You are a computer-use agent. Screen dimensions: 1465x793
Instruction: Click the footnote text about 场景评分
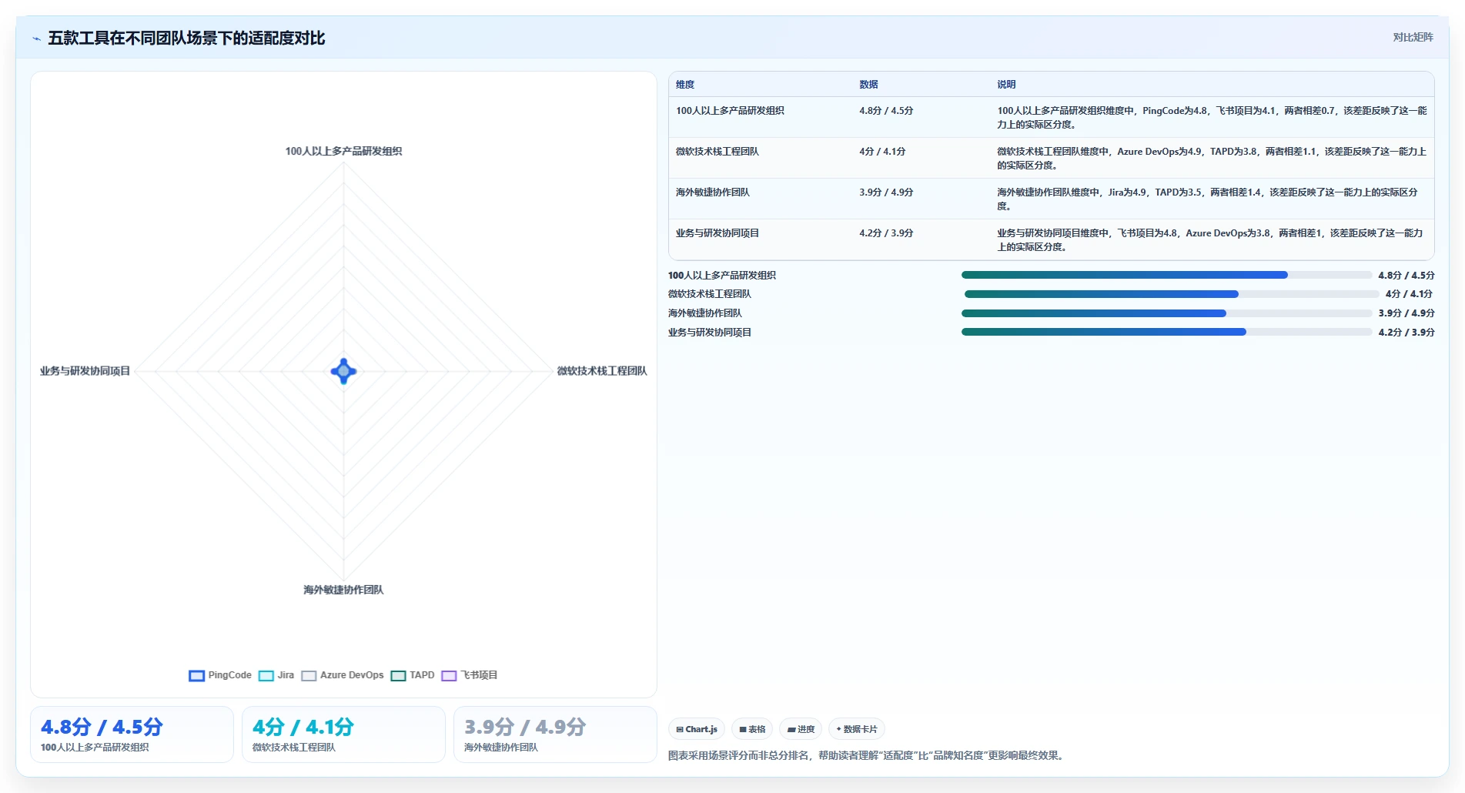867,755
